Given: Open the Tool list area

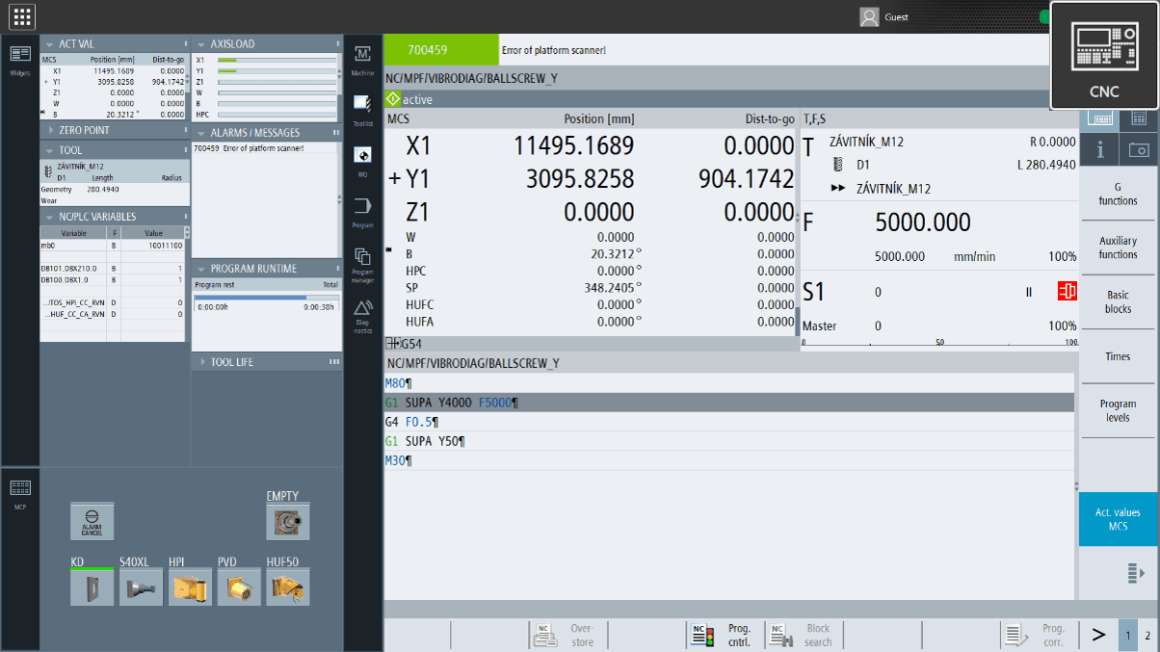Looking at the screenshot, I should click(x=362, y=108).
